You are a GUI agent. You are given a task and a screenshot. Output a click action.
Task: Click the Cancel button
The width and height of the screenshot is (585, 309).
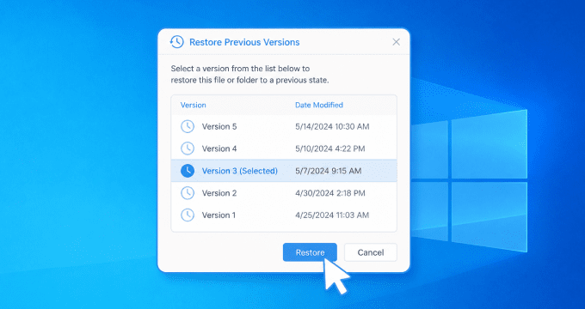[371, 252]
